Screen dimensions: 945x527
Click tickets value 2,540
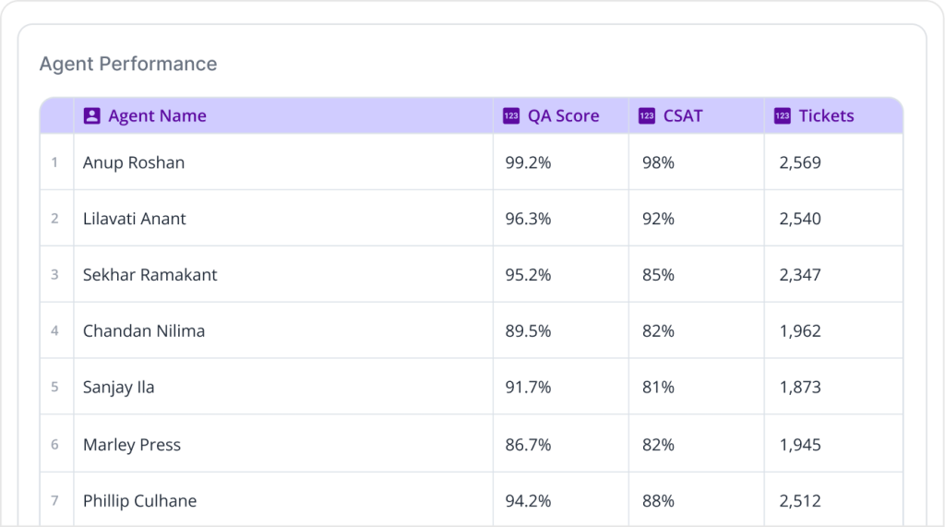point(800,219)
